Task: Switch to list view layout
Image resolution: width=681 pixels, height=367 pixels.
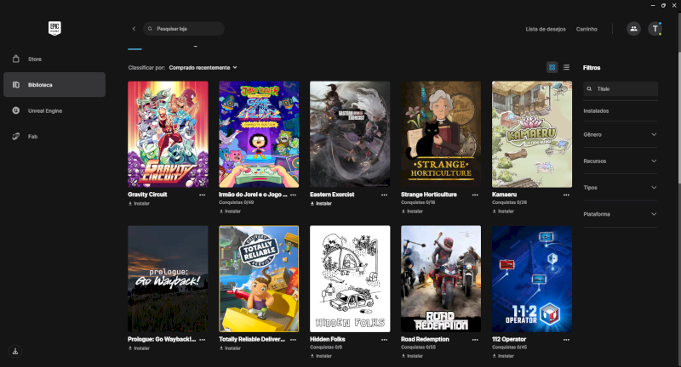Action: (x=566, y=67)
